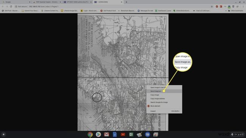Image resolution: width=246 pixels, height=138 pixels.
Task: Open the 'Lifewire Image Styl...' bookmark
Action: pos(70,11)
